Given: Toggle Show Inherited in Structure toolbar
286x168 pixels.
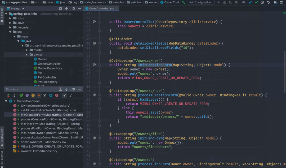Looking at the screenshot, I should coord(21,95).
